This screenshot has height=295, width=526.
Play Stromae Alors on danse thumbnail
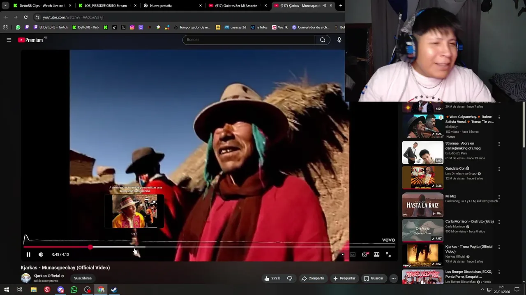[x=422, y=152]
